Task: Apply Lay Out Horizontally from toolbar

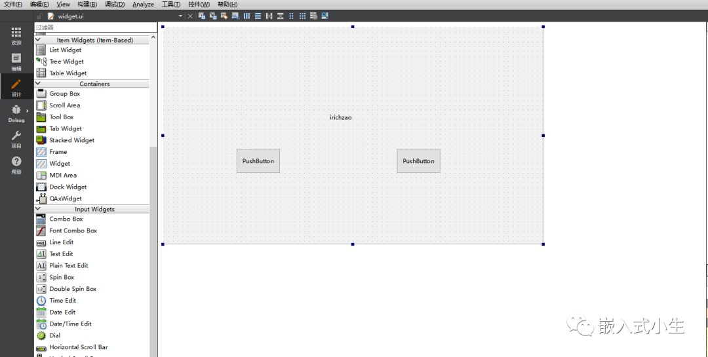Action: coord(246,16)
